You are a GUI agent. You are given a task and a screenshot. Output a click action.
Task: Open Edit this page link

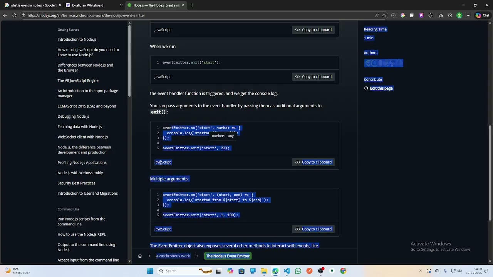click(381, 88)
